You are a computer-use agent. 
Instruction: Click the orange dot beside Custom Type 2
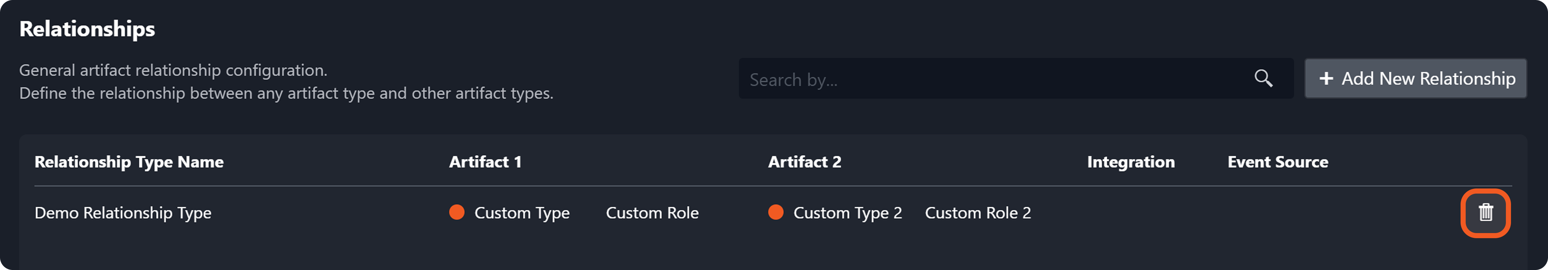pyautogui.click(x=776, y=212)
